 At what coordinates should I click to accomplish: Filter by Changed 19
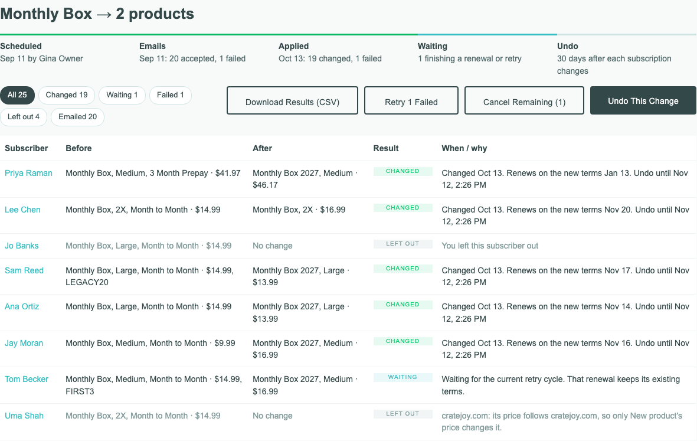coord(67,95)
